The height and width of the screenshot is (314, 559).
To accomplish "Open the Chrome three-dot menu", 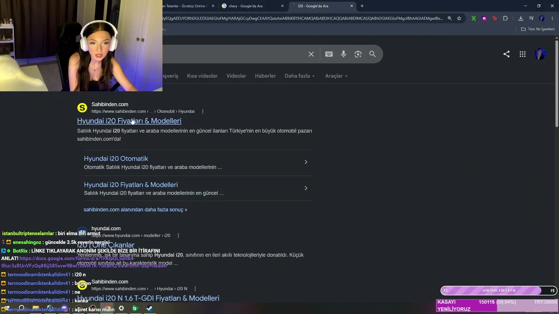I will coord(552,18).
